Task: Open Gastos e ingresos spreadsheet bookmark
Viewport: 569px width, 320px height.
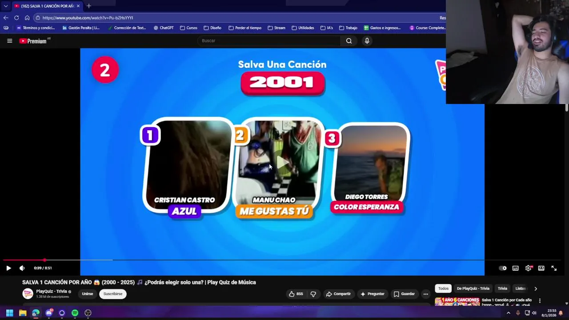Action: pyautogui.click(x=382, y=28)
